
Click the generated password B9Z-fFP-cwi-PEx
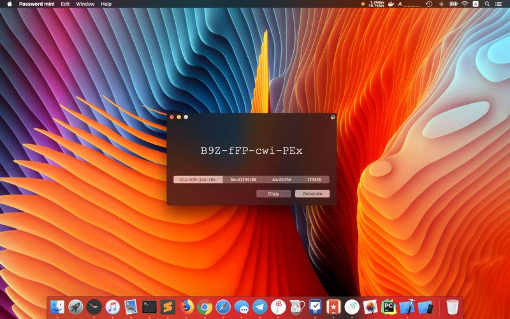pos(251,151)
